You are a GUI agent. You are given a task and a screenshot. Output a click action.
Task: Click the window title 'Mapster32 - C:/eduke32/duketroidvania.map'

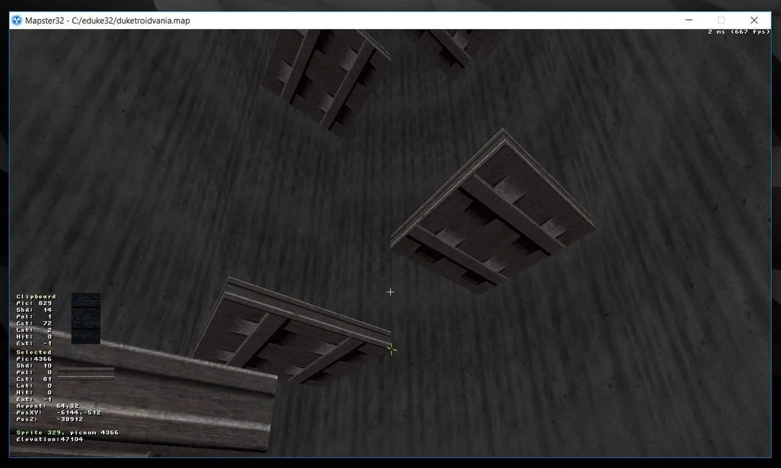[107, 21]
